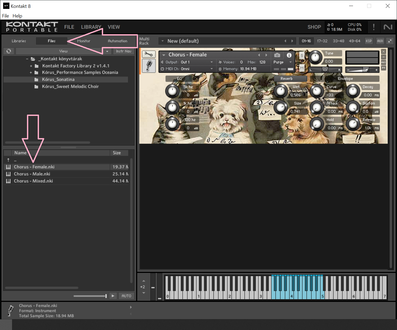Click the refresh icon in browser
The image size is (397, 330).
[9, 51]
